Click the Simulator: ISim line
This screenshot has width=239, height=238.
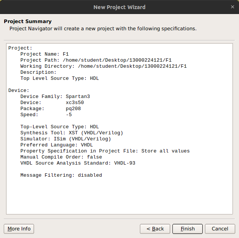65,139
